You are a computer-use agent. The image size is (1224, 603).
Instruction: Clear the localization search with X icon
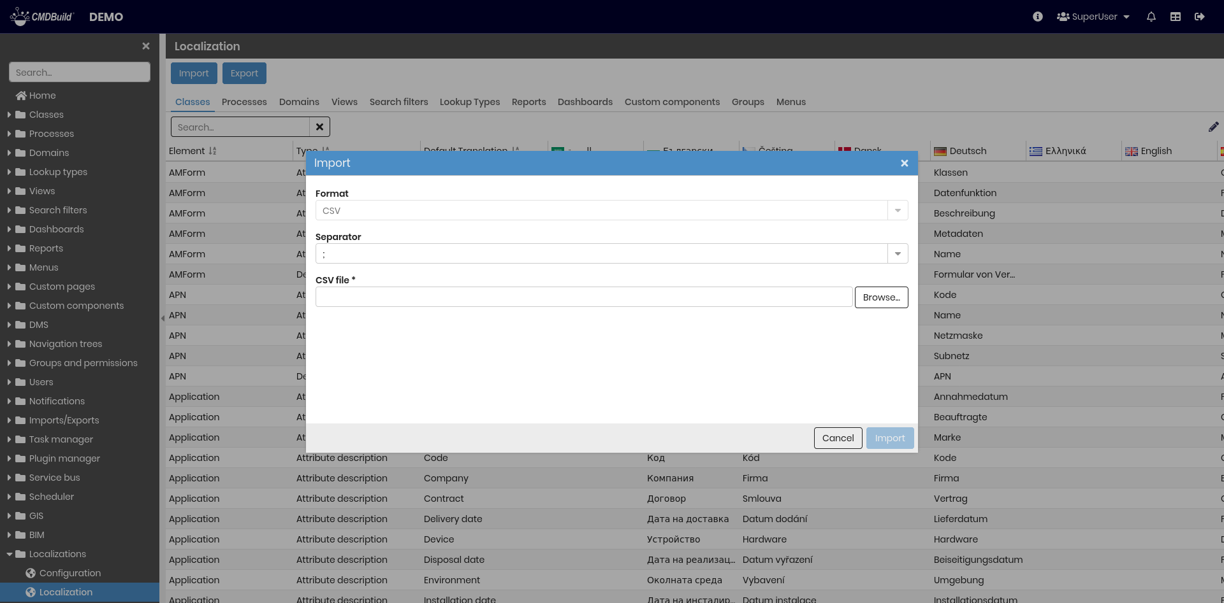tap(319, 127)
